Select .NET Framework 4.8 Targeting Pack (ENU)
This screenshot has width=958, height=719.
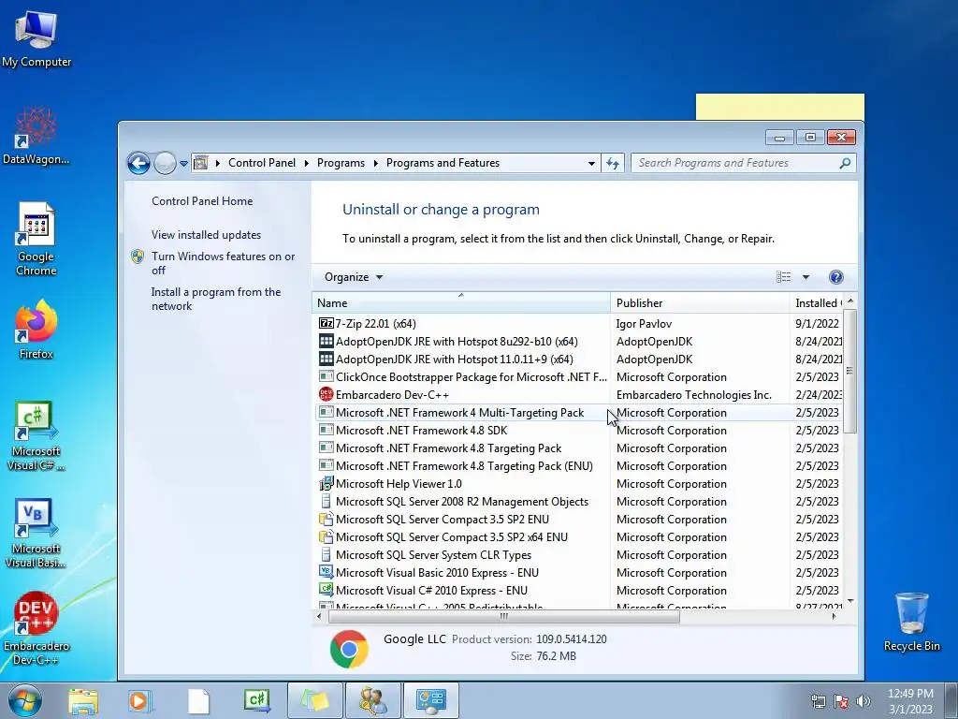[x=578, y=465]
